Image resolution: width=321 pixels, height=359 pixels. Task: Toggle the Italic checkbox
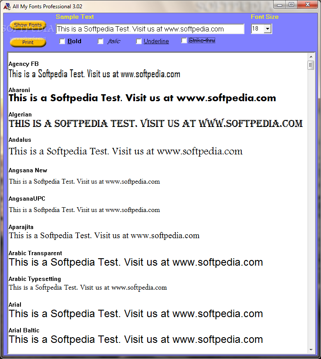click(100, 41)
